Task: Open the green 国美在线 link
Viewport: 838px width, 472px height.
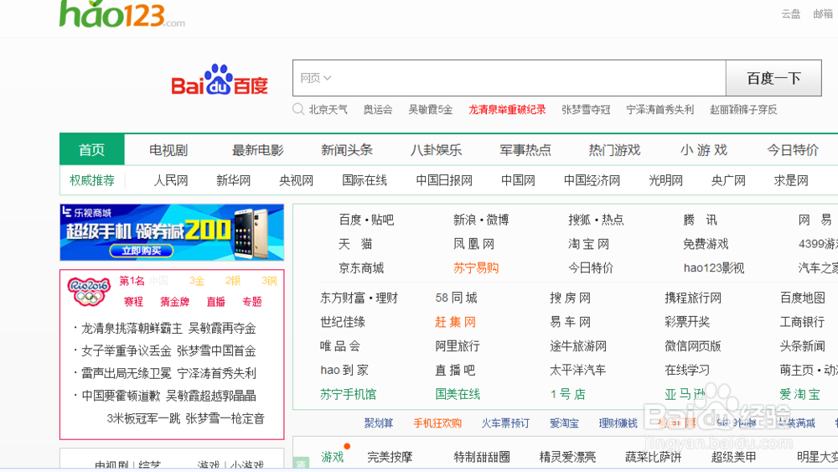Action: [458, 395]
